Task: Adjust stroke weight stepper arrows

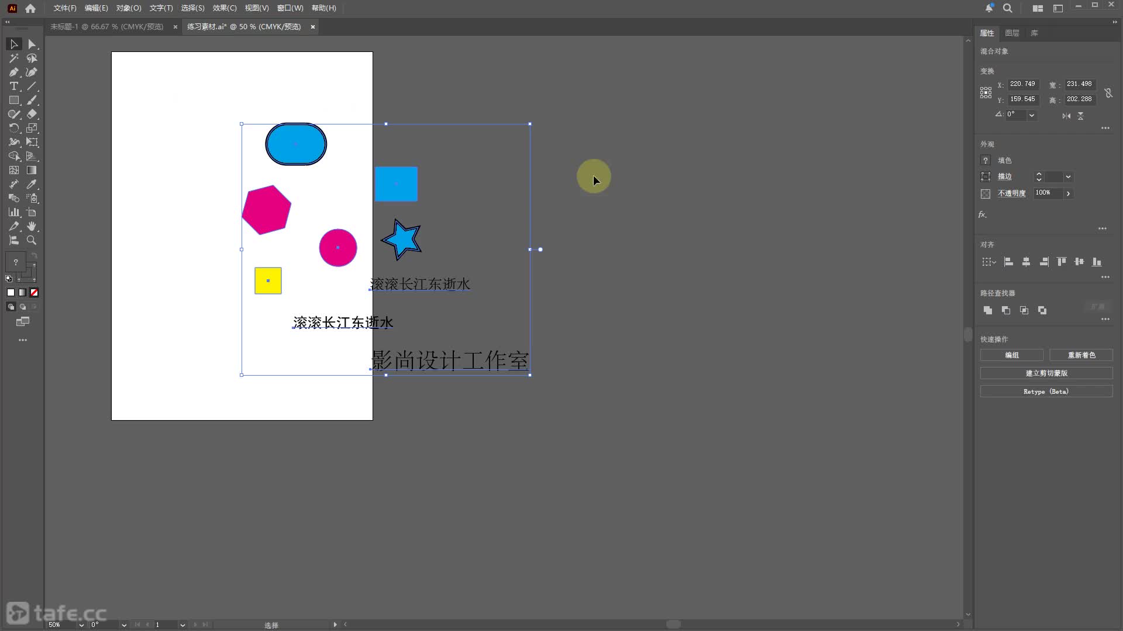Action: click(x=1039, y=176)
